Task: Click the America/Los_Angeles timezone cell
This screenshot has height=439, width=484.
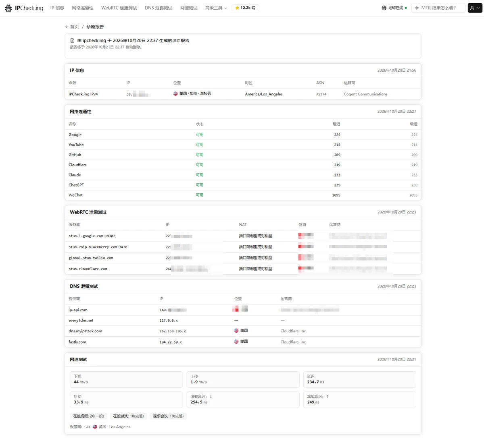Action: coord(264,94)
